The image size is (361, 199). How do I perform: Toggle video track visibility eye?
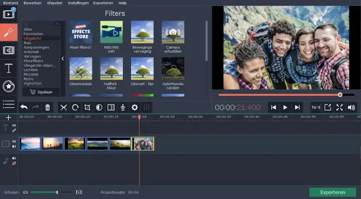[14, 142]
